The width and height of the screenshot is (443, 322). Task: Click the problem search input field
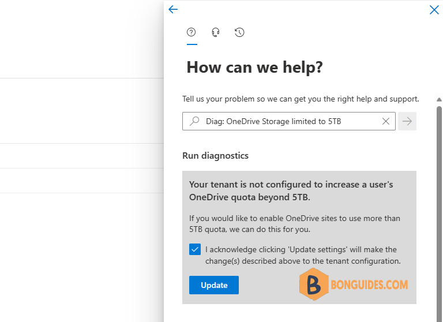[x=289, y=121]
